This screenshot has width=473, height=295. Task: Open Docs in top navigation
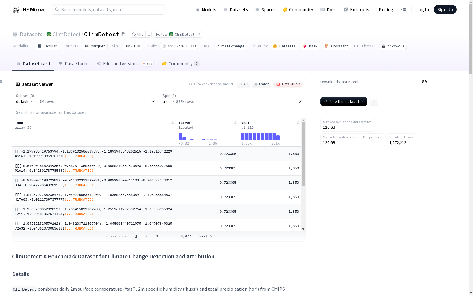point(328,10)
